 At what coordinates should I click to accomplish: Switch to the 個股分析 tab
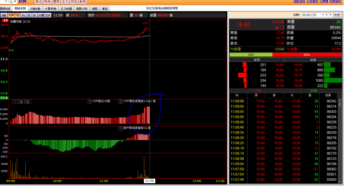82,9
